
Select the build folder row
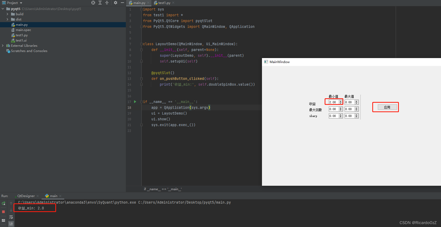[63, 14]
